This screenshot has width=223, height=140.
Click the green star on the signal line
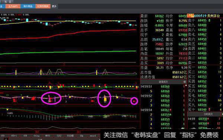[62, 87]
